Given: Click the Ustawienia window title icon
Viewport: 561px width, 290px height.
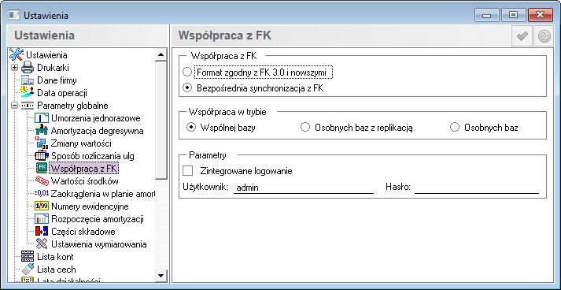Looking at the screenshot, I should point(14,16).
